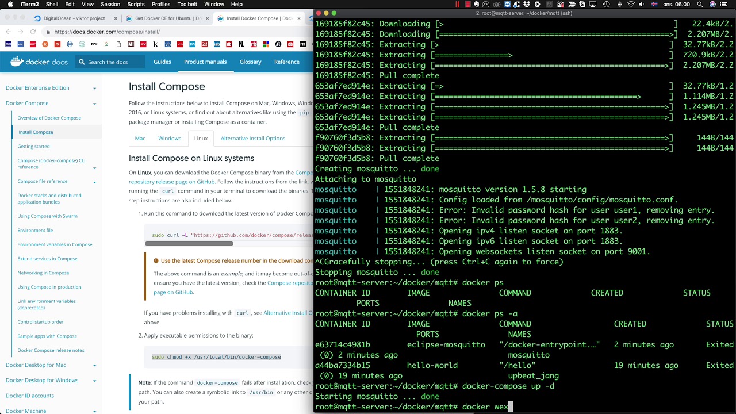Expand Compose file reference arrow
This screenshot has width=736, height=414.
pyautogui.click(x=94, y=182)
